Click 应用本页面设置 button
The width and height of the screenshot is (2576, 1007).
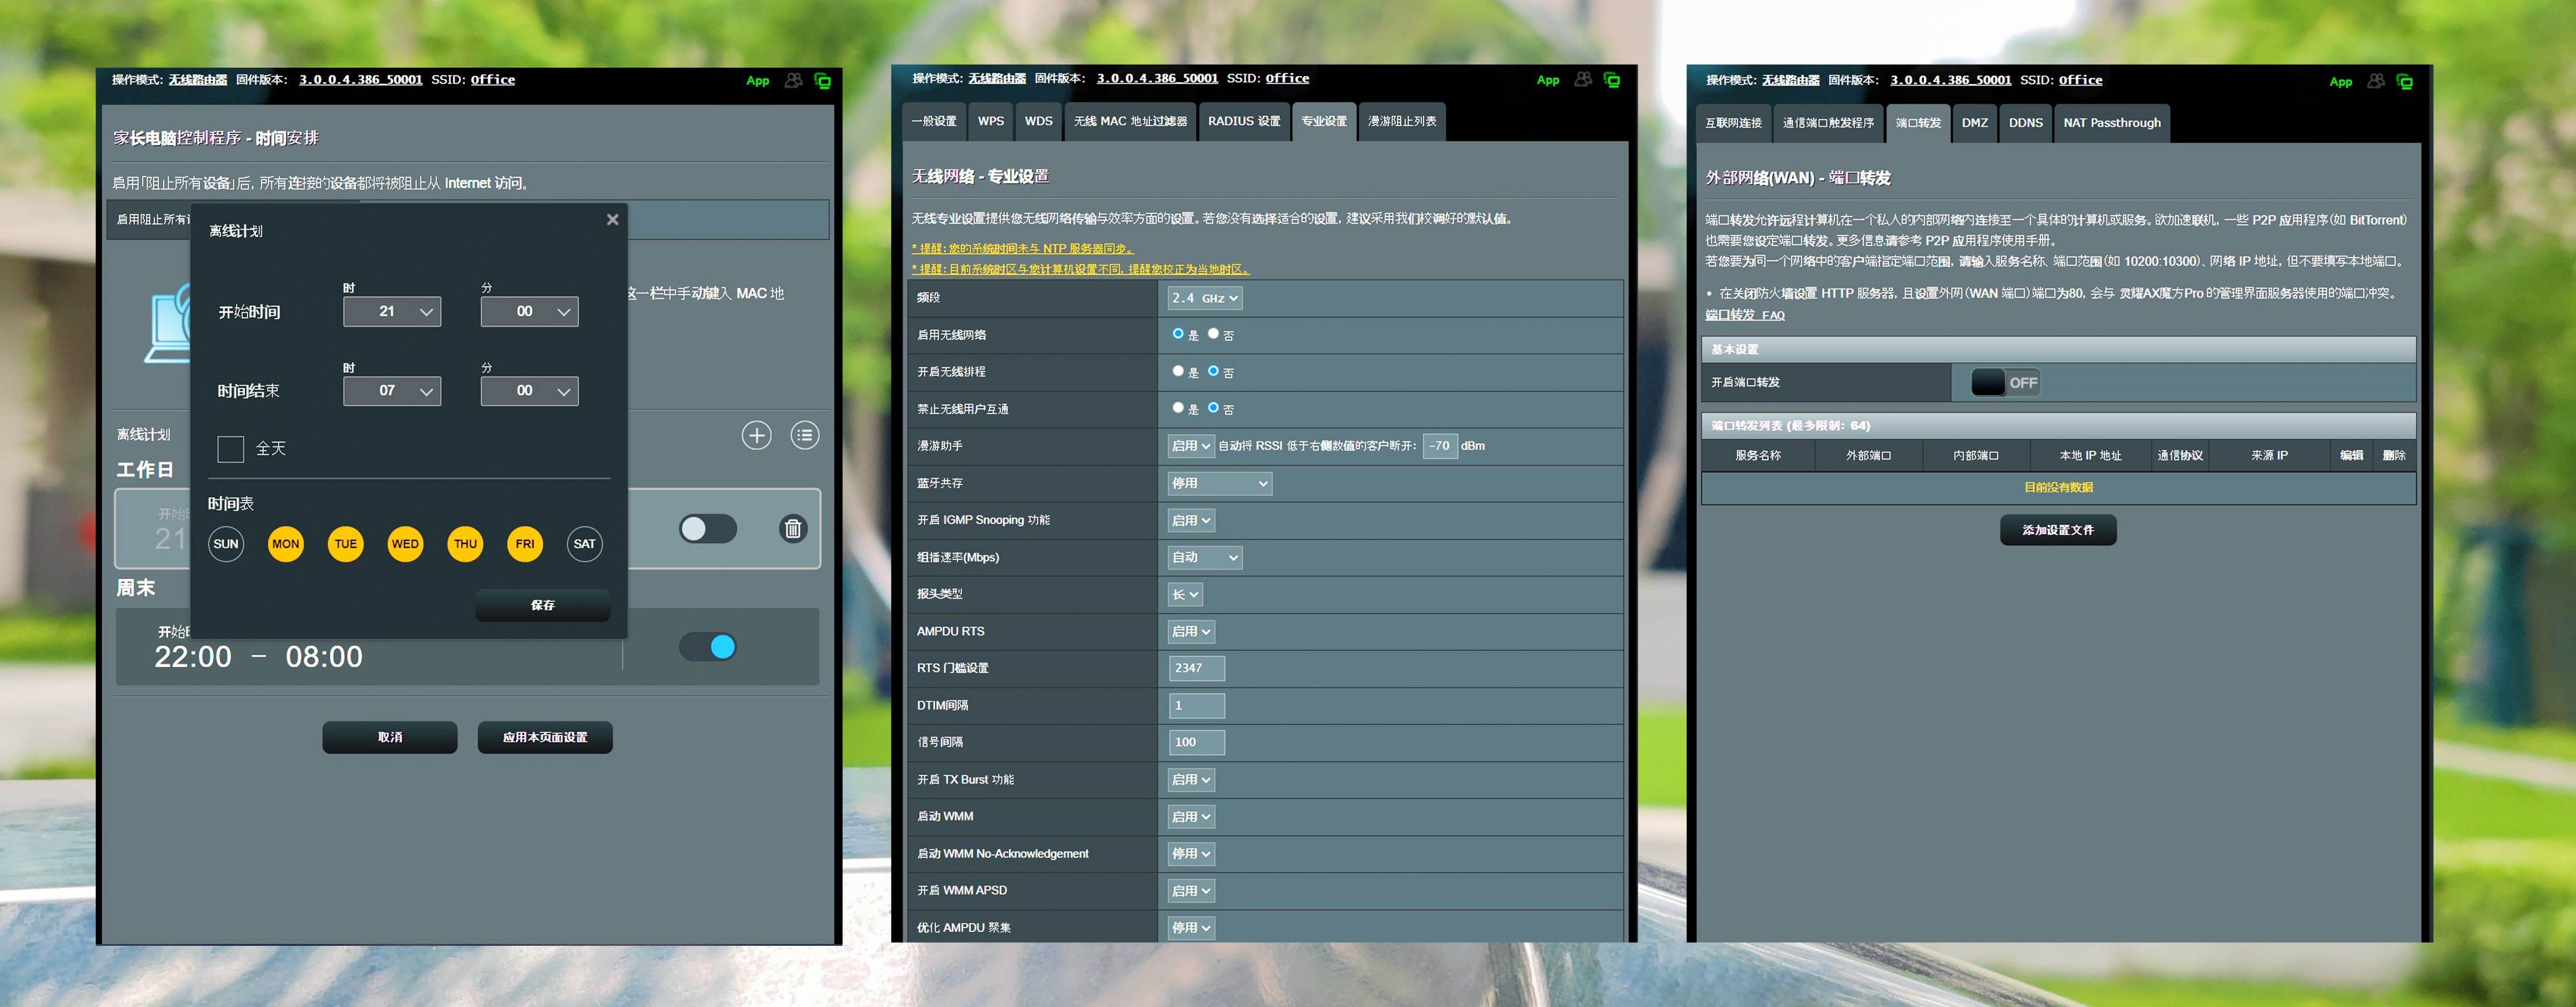545,737
